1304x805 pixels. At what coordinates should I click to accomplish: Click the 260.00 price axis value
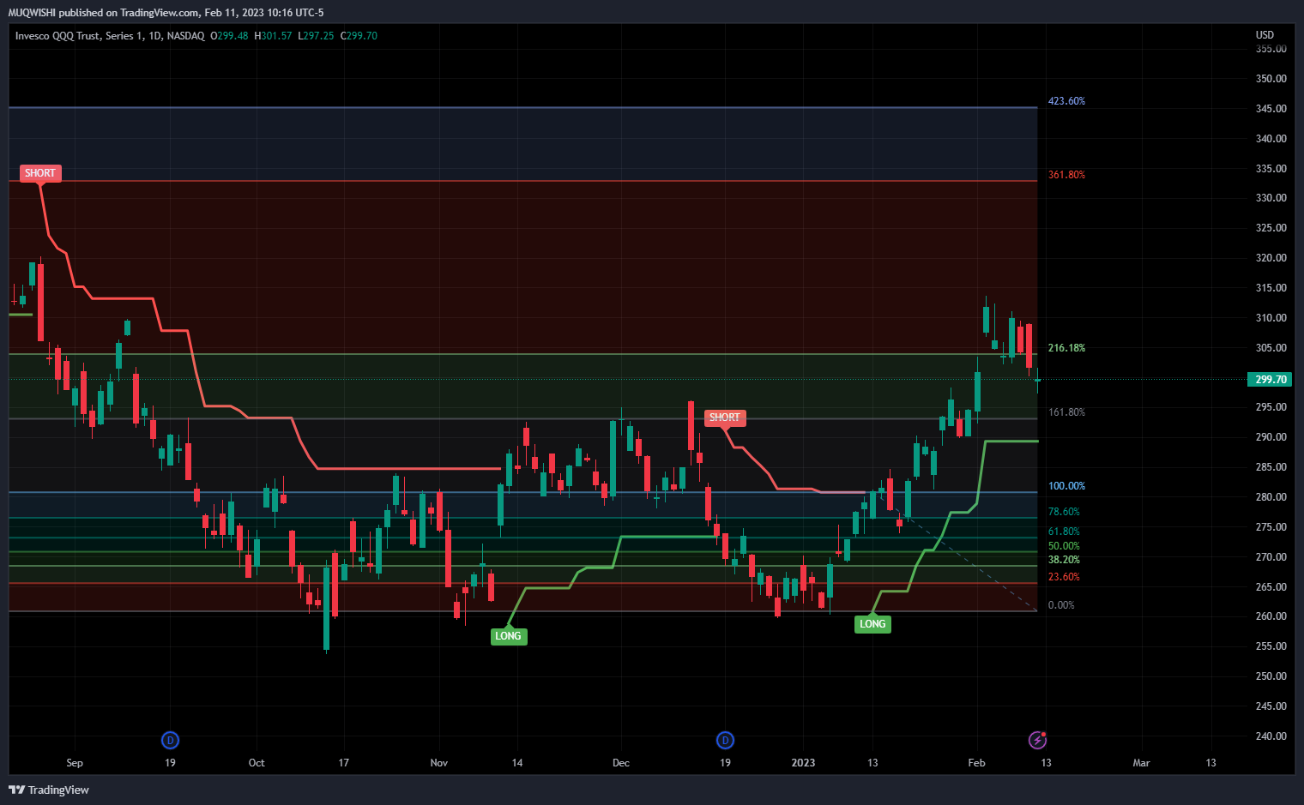coord(1271,616)
